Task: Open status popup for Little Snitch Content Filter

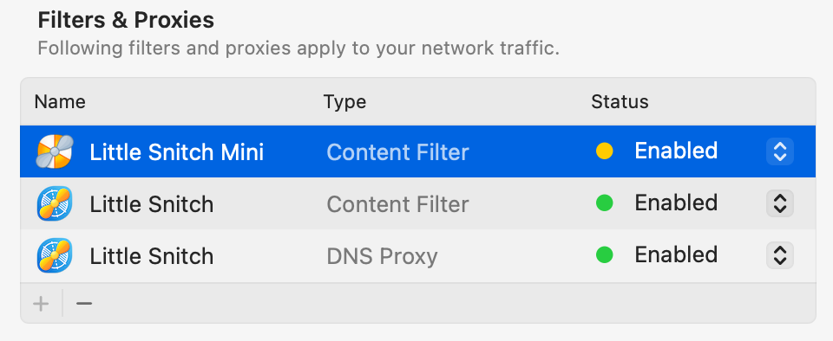Action: tap(779, 203)
